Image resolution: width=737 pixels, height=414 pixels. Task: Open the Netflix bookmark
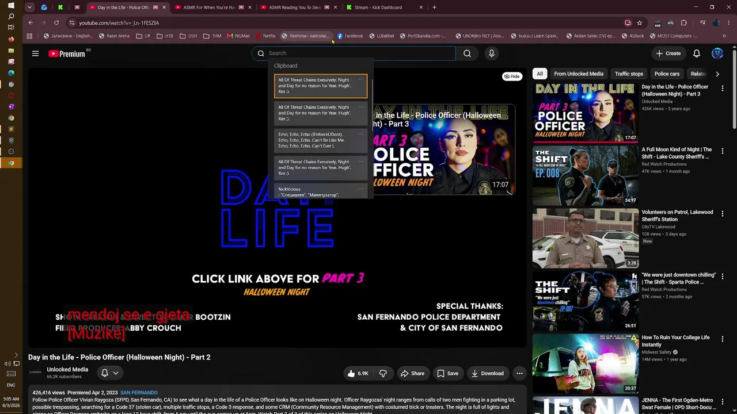click(x=265, y=36)
